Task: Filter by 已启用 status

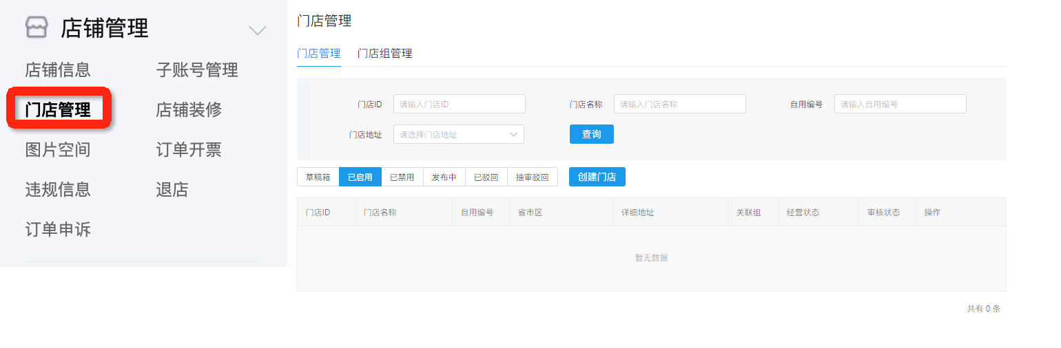Action: [360, 177]
